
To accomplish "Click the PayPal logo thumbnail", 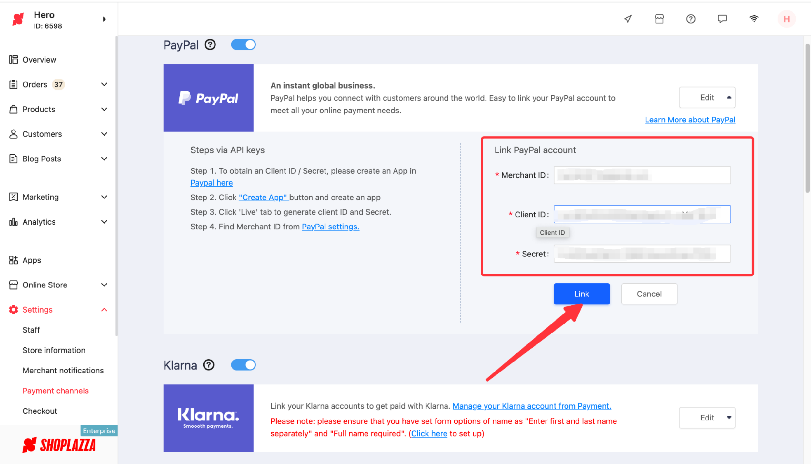I will click(x=208, y=98).
